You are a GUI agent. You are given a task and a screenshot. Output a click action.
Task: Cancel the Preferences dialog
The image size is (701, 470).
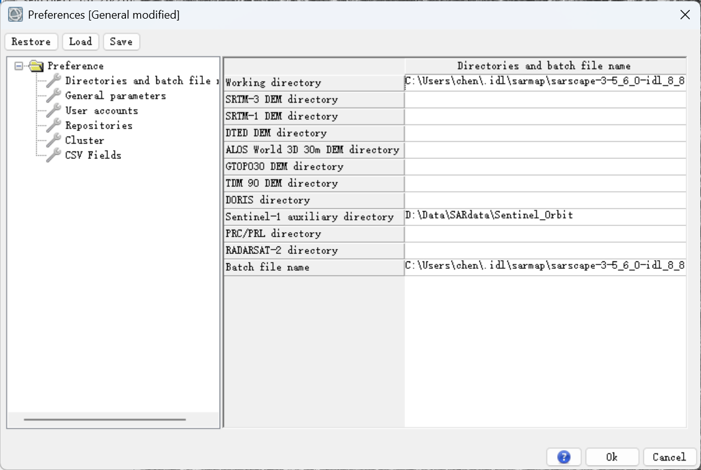669,457
